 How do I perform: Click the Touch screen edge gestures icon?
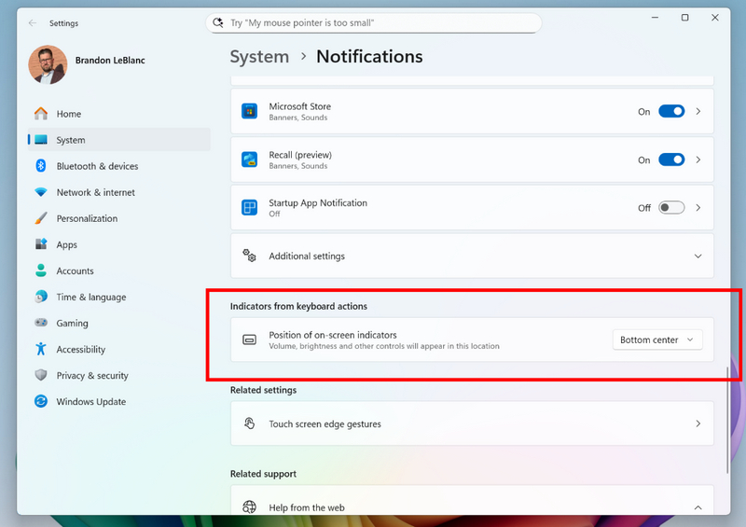(249, 423)
